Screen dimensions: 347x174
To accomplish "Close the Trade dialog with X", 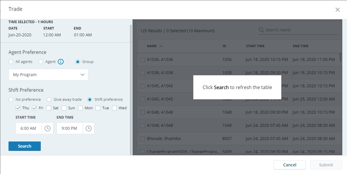I will [x=338, y=10].
